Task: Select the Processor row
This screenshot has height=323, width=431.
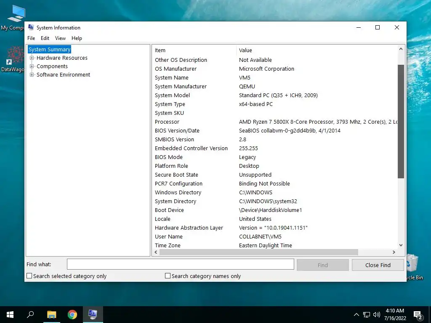Action: click(x=275, y=122)
